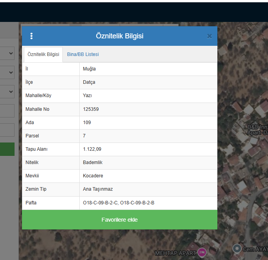
Task: Close the Öznitelik Bilgisi dialog
Action: 210,36
